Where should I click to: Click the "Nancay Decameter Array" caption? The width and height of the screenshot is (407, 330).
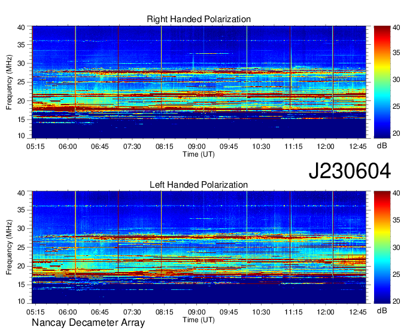pyautogui.click(x=88, y=323)
